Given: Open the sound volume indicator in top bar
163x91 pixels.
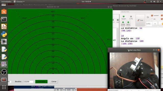Looking at the screenshot, I should 154,2.
